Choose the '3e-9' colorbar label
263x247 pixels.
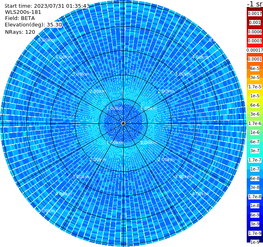pos(255,224)
